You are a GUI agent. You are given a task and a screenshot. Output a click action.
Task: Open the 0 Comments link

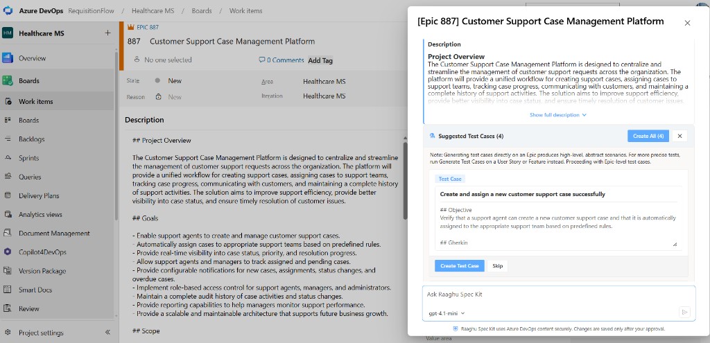point(285,60)
